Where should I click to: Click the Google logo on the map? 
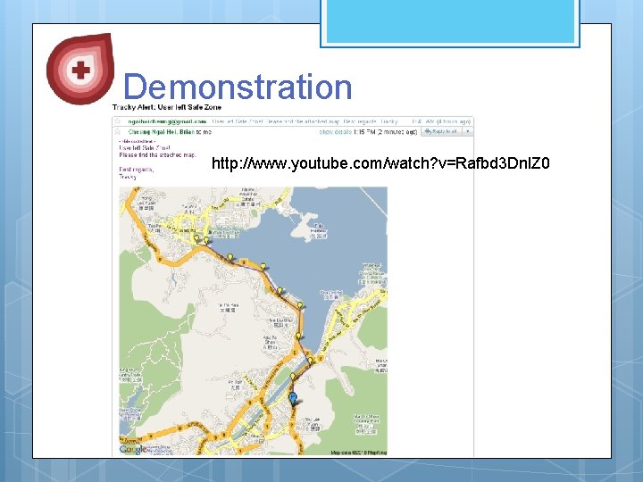133,449
